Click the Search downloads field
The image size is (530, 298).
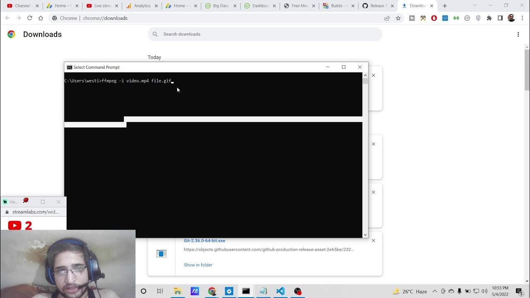tap(265, 34)
